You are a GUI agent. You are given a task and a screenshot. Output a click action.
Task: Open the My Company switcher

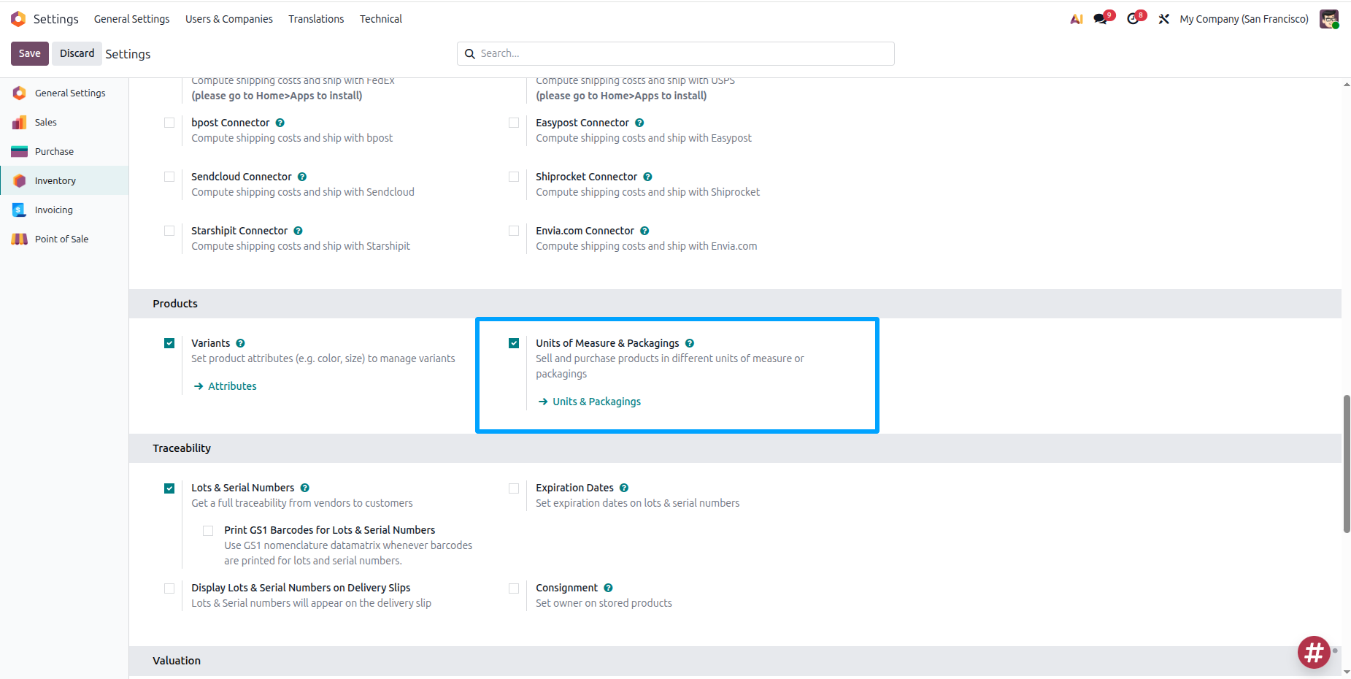(1244, 19)
